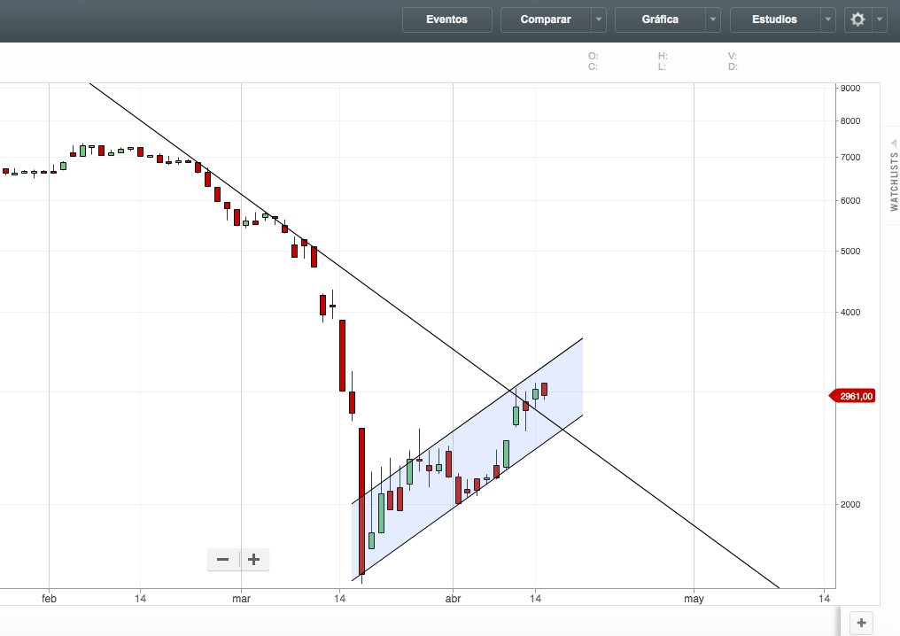This screenshot has height=636, width=900.
Task: Expand the Comparar dropdown arrow
Action: coord(599,19)
